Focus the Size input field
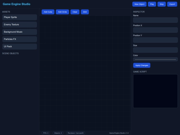The height and width of the screenshot is (135, 180). pyautogui.click(x=155, y=50)
